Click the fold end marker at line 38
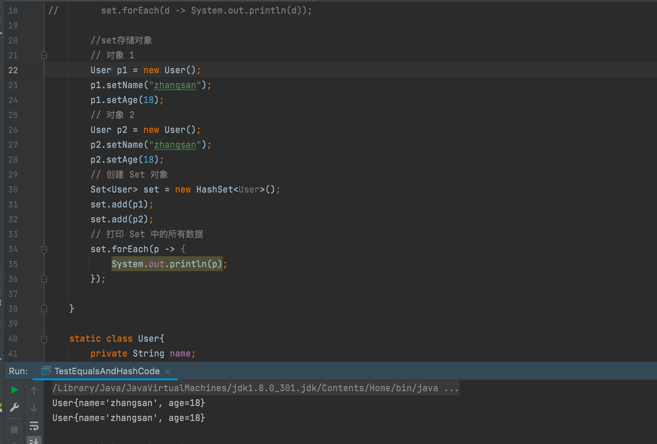Screen dimensions: 657x444 [x=44, y=309]
